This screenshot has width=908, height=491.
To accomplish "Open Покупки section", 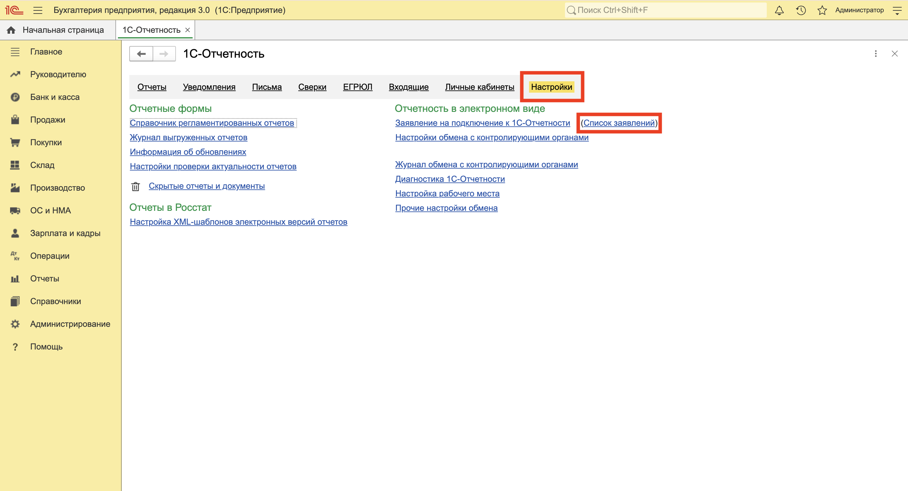I will pyautogui.click(x=46, y=142).
